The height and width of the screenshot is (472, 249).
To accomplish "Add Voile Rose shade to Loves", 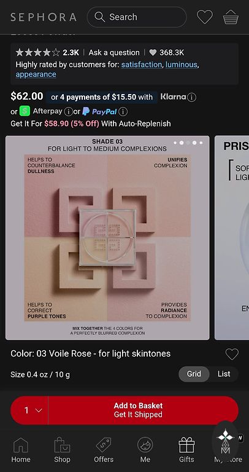I will pyautogui.click(x=232, y=354).
